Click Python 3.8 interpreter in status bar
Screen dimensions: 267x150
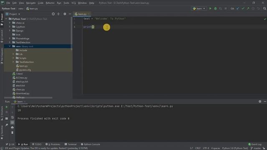(235, 148)
